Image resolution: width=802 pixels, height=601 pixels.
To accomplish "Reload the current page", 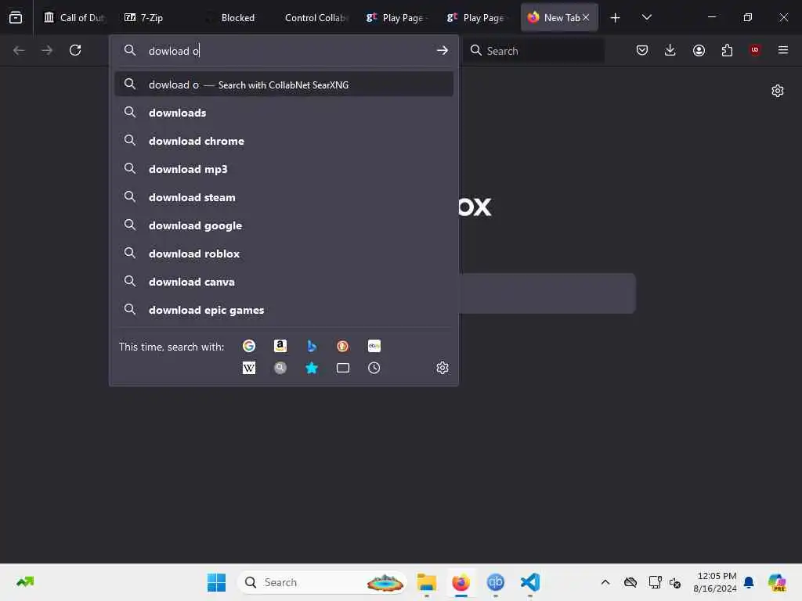I will (75, 50).
